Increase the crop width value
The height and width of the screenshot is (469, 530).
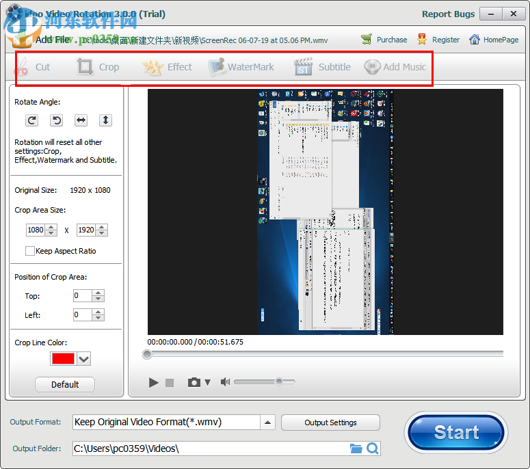click(51, 227)
